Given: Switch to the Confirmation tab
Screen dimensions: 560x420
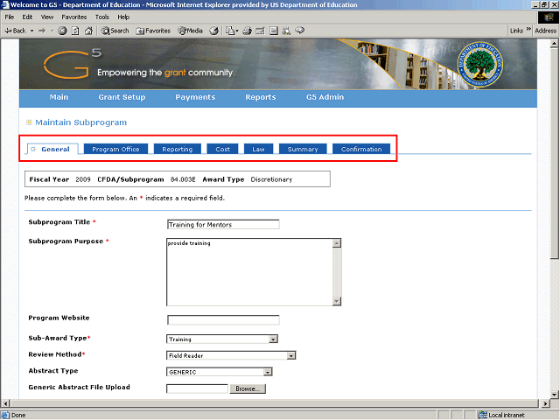Looking at the screenshot, I should (361, 149).
